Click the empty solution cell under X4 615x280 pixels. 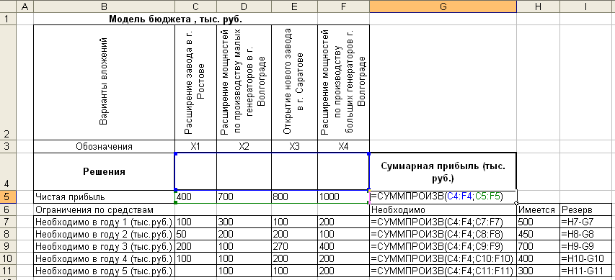click(x=343, y=171)
